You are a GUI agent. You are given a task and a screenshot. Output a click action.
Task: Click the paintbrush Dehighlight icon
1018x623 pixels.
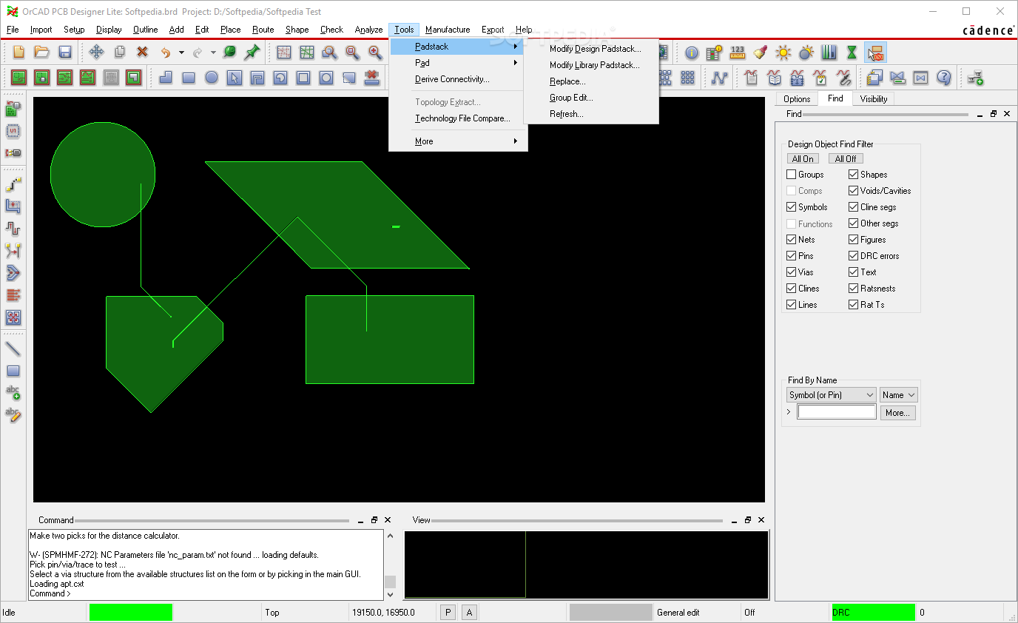(761, 53)
